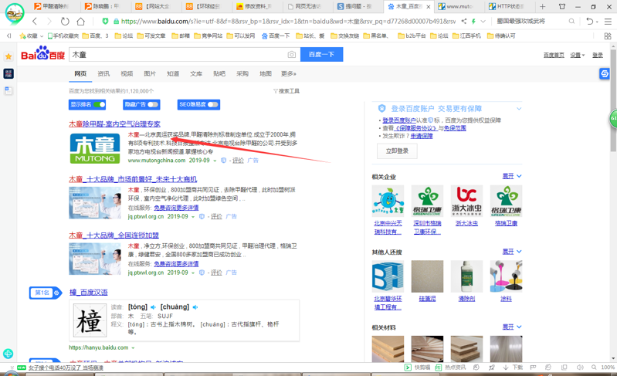
Task: Toggle the sound speaker icon in the status bar
Action: (580, 368)
